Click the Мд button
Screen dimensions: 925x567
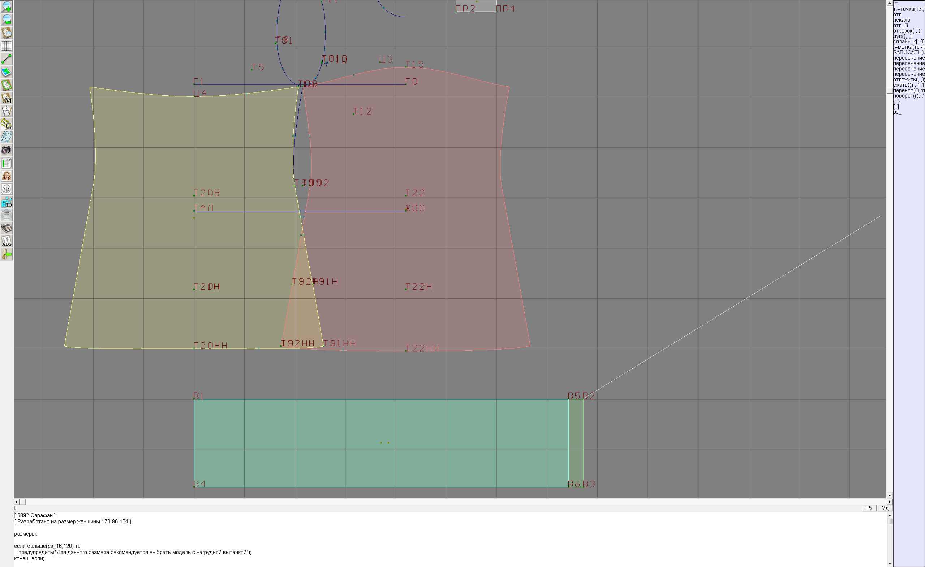click(x=885, y=508)
